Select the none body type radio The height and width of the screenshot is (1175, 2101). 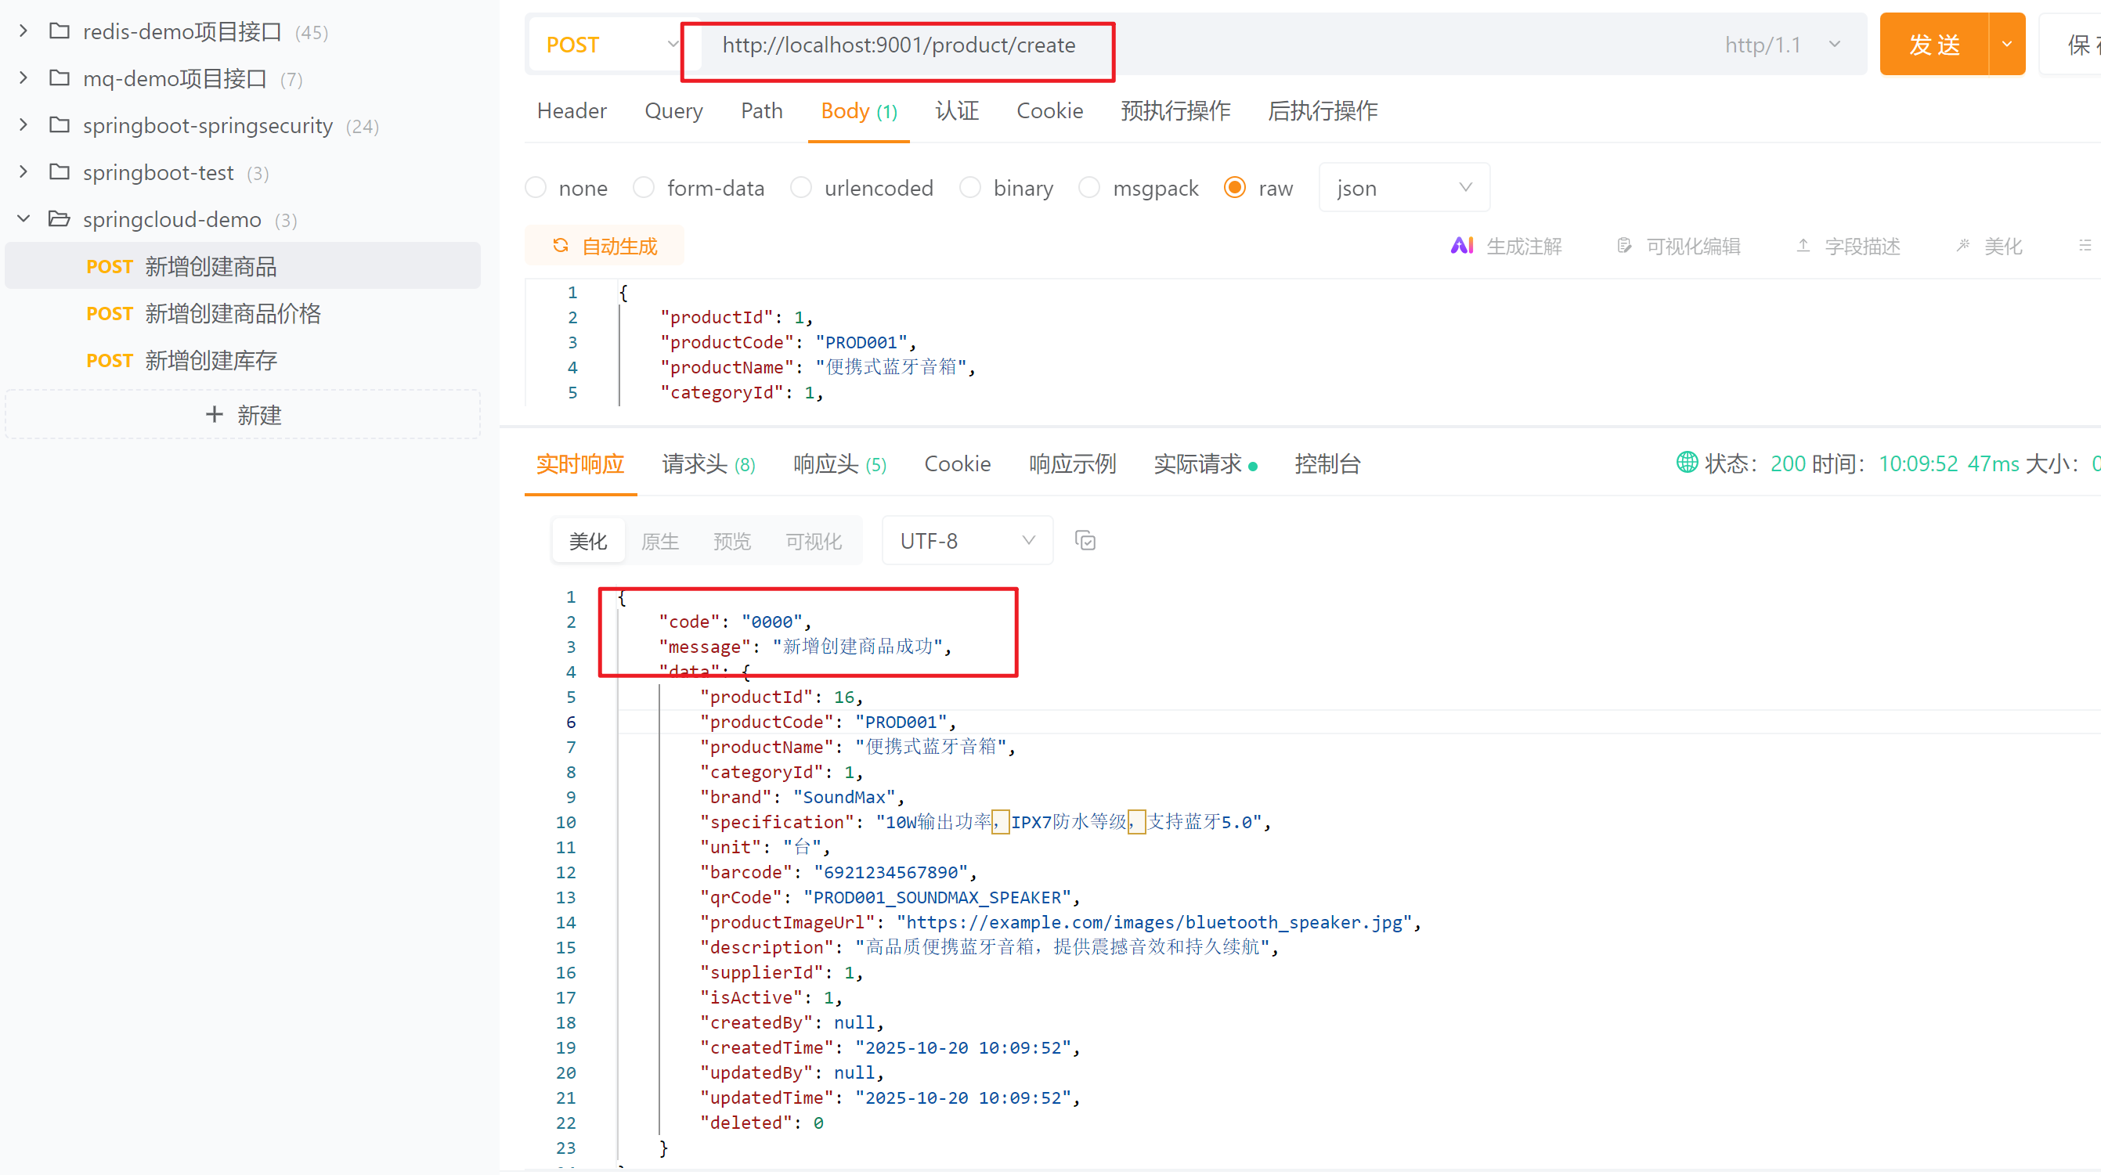tap(536, 188)
